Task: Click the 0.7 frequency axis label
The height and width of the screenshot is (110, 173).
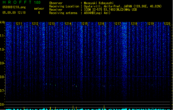Action: pyautogui.click(x=2, y=91)
